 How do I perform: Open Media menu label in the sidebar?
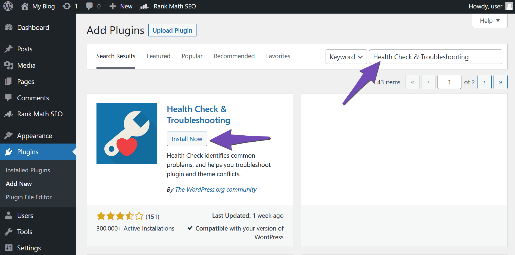click(26, 65)
